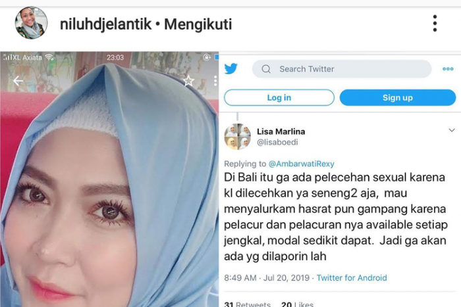Go back with the white left arrow
Viewport: 461px width, 307px height.
[x=18, y=81]
